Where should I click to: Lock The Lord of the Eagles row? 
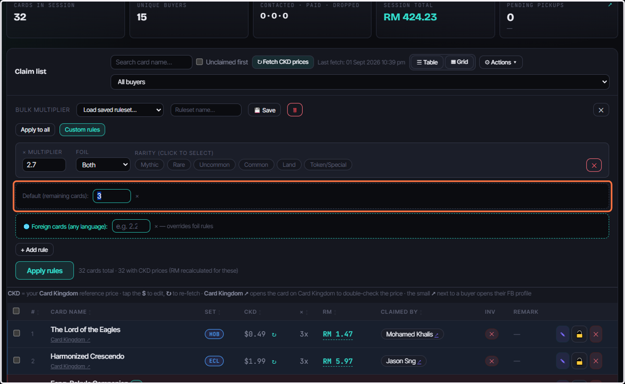[579, 334]
